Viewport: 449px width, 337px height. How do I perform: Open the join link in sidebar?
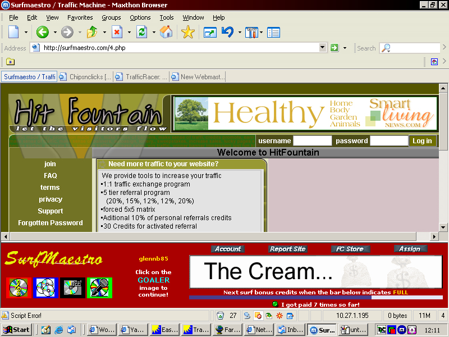click(50, 163)
